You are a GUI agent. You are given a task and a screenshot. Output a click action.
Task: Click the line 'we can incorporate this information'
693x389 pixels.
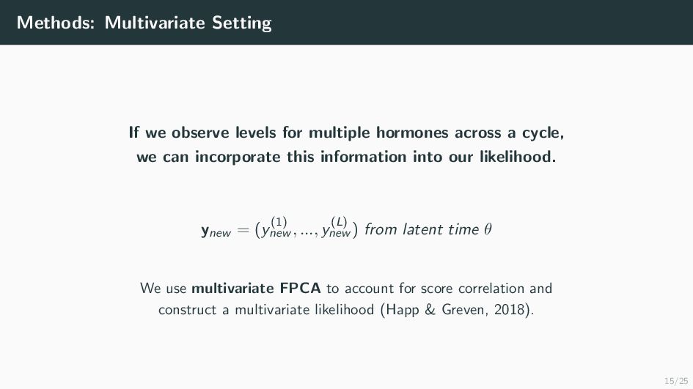click(346, 157)
